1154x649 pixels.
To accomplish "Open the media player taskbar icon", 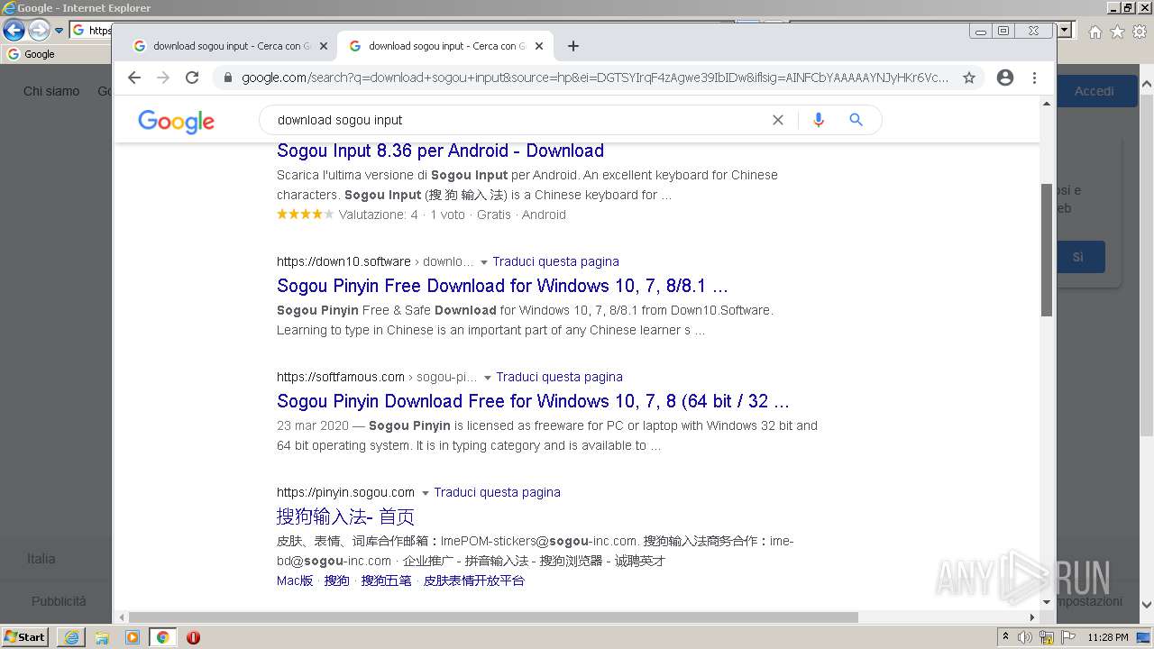I will pos(133,637).
